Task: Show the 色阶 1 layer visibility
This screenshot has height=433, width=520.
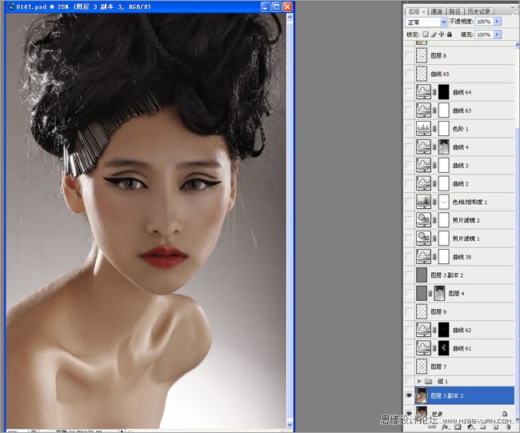Action: click(x=410, y=129)
